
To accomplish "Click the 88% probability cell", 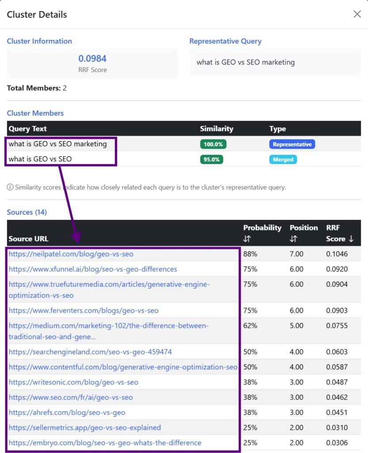I will (x=250, y=254).
